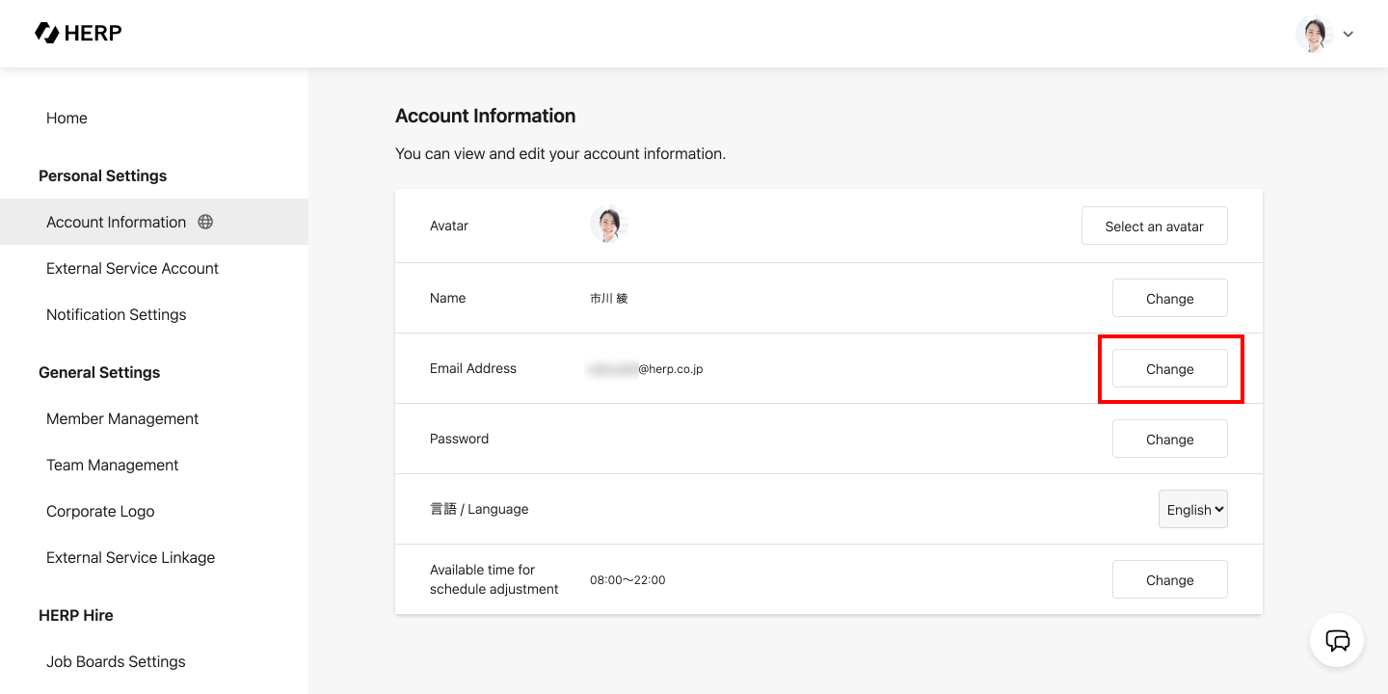Open the chat support widget

tap(1337, 640)
